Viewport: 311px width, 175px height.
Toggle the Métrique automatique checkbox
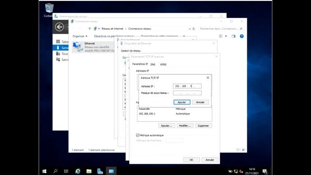(x=138, y=135)
